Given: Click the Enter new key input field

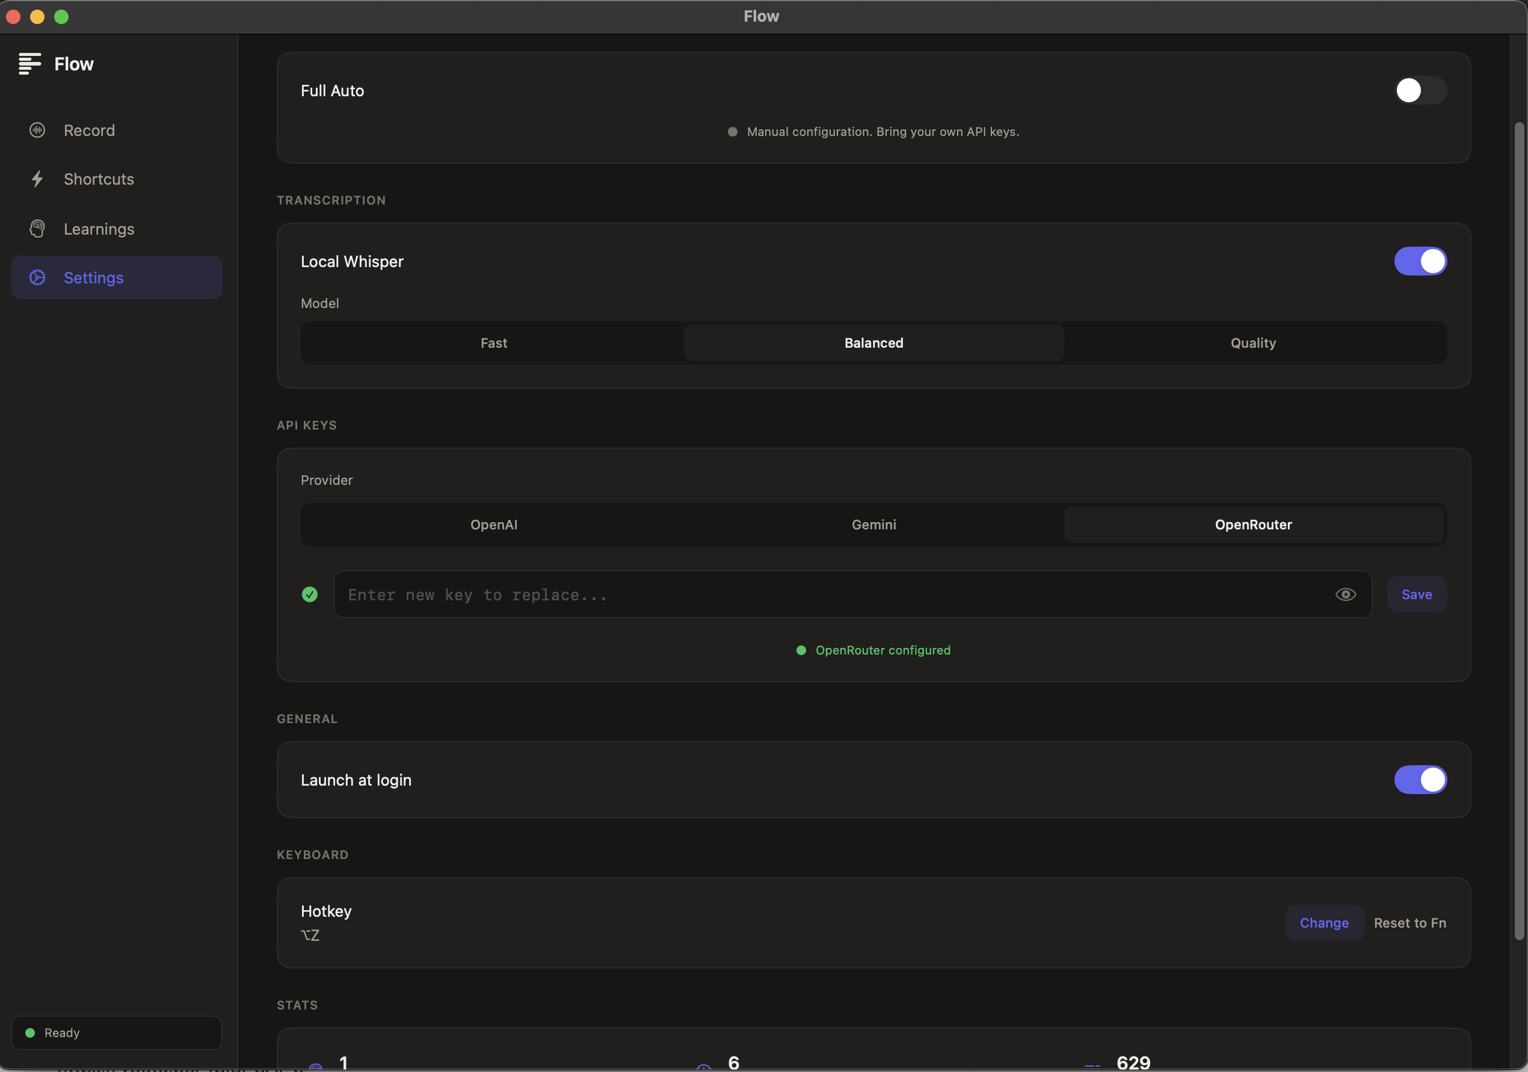Looking at the screenshot, I should tap(832, 594).
